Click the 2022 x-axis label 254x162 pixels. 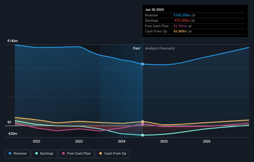37,141
